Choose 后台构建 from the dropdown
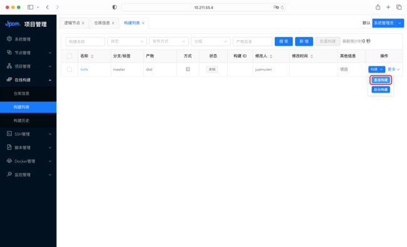Viewport: 407px width, 247px height. point(381,89)
